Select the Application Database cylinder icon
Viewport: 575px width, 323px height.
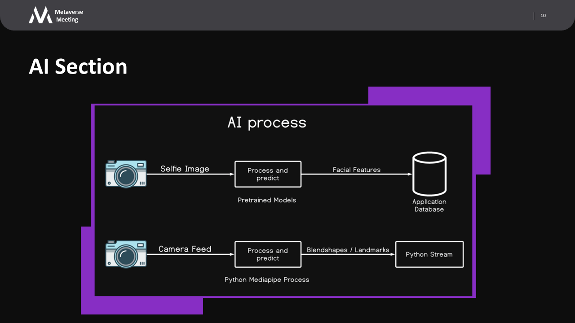coord(429,174)
